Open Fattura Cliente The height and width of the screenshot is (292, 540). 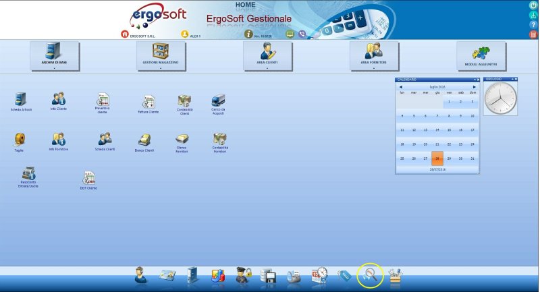click(148, 105)
